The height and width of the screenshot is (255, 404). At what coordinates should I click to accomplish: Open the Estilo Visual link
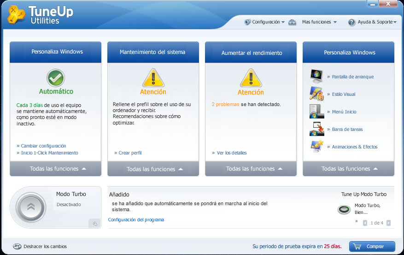pos(344,95)
